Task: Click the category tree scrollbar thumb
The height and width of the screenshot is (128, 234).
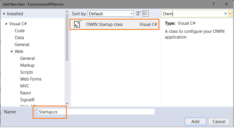Action: coord(67,37)
